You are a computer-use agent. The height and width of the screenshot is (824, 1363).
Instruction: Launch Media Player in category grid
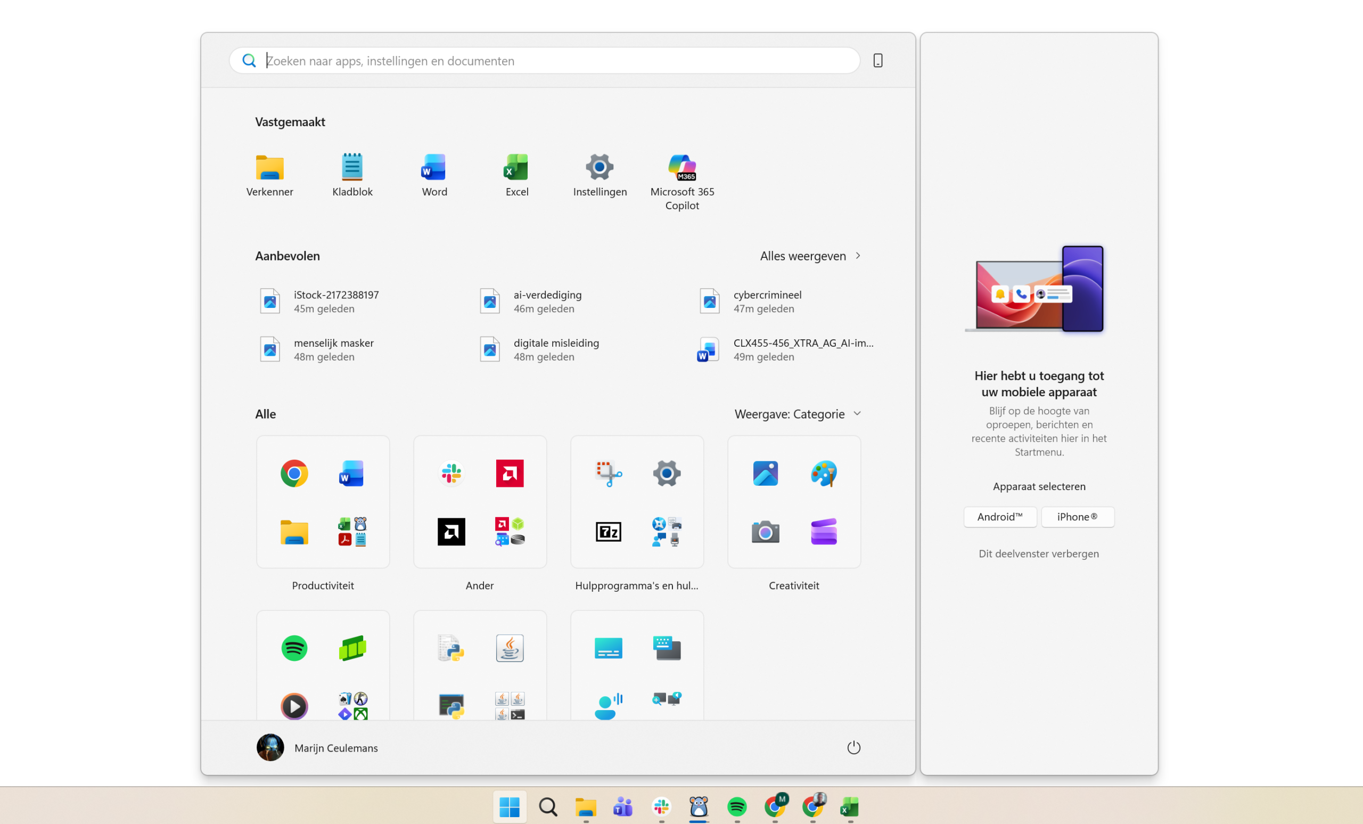[294, 706]
